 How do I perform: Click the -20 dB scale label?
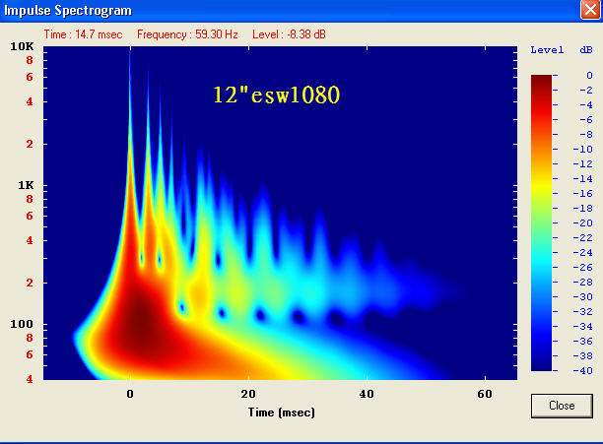pos(582,223)
